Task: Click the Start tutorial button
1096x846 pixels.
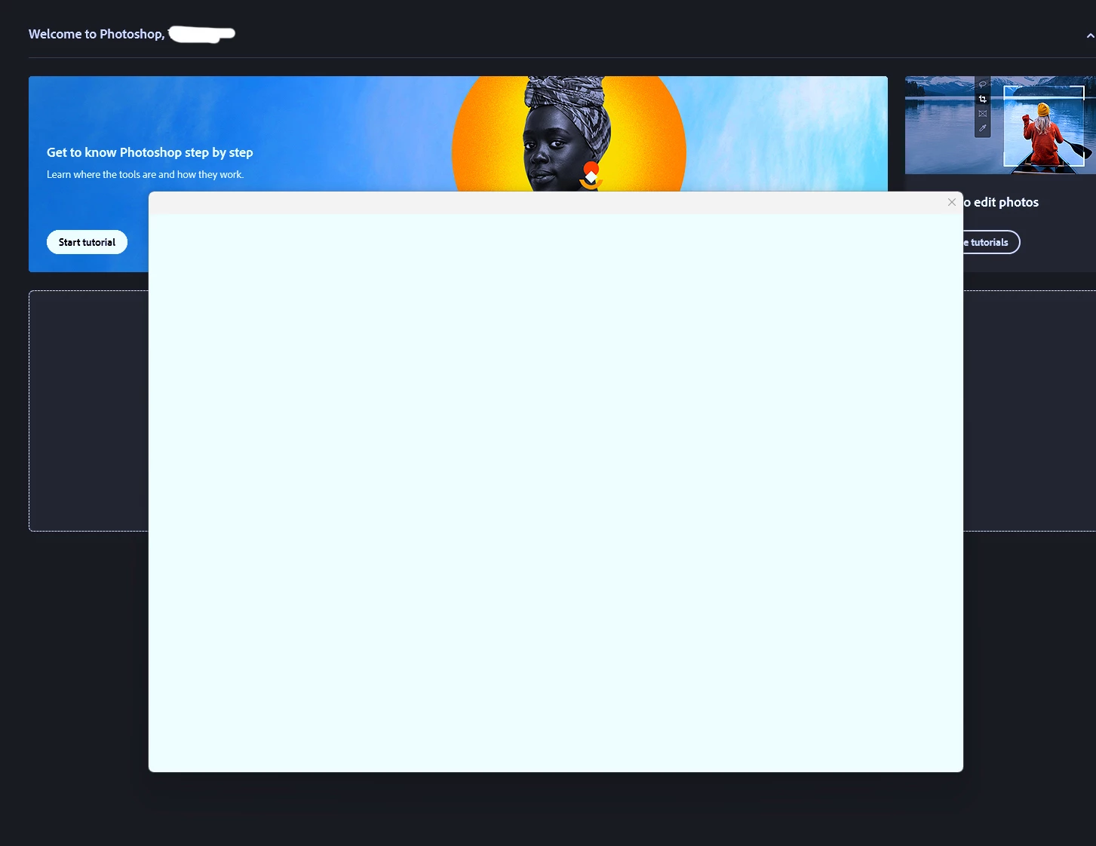Action: click(x=87, y=242)
